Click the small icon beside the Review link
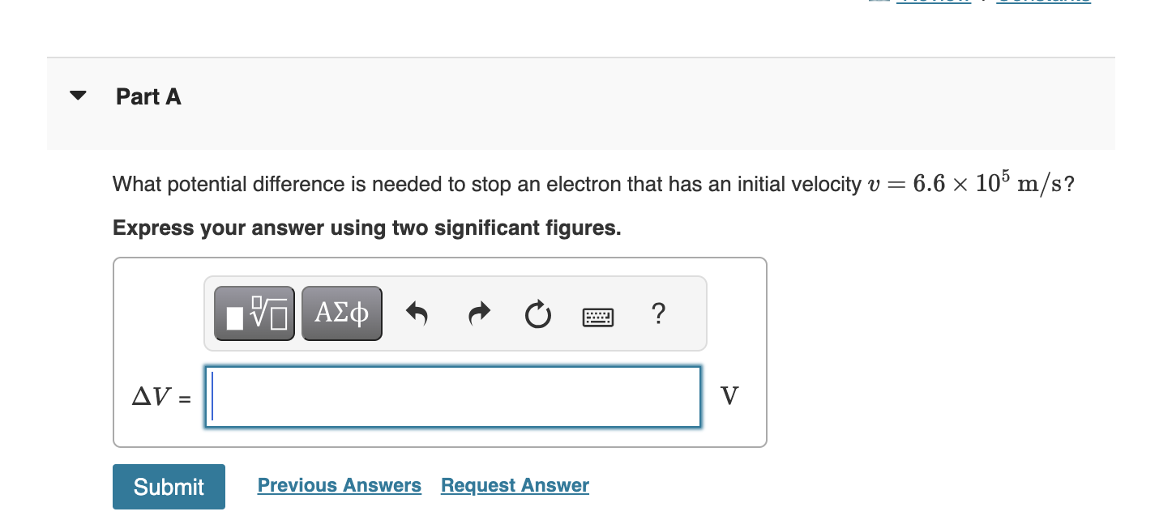Screen dimensions: 1159x520 [880, 3]
